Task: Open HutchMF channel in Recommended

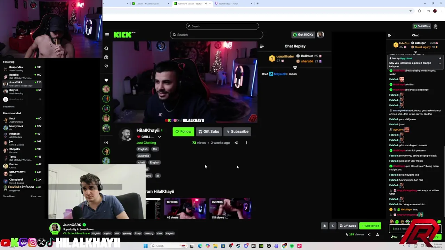Action: tap(22, 135)
